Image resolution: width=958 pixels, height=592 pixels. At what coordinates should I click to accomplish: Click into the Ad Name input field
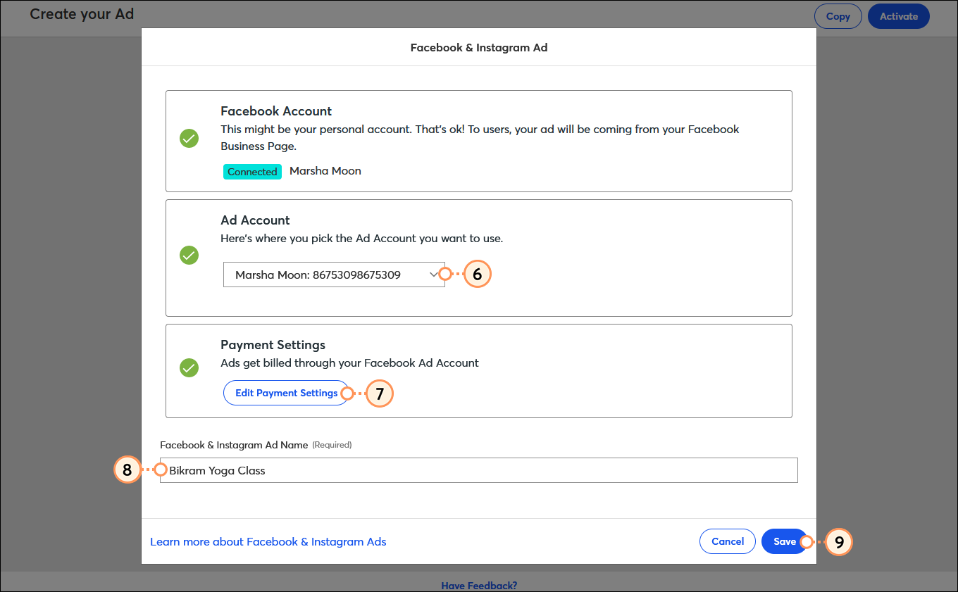coord(479,470)
